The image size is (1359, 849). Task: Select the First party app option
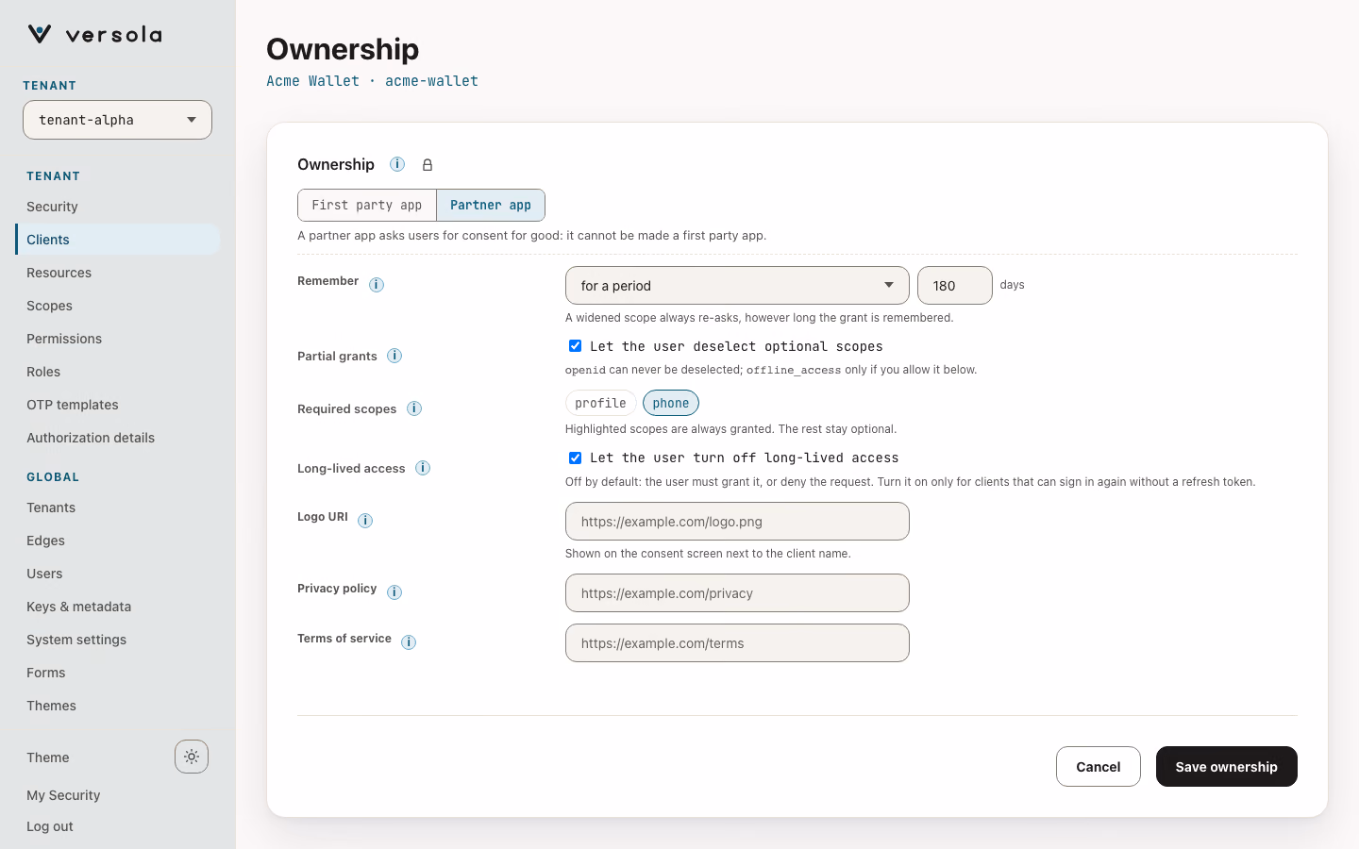[367, 205]
